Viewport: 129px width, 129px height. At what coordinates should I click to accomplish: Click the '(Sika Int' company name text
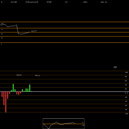(x=104, y=2)
